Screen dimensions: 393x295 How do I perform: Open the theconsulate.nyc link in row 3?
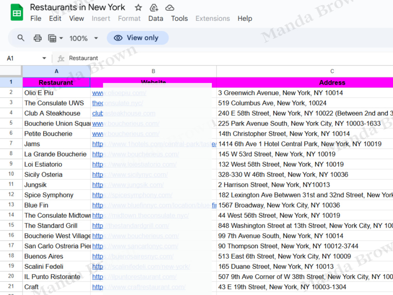coord(118,103)
